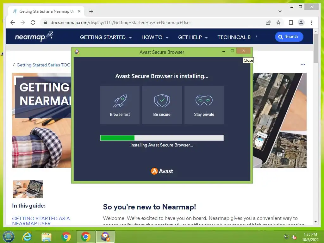The width and height of the screenshot is (324, 243).
Task: Open Getting Started Series TOC breadcrumb
Action: pyautogui.click(x=43, y=65)
